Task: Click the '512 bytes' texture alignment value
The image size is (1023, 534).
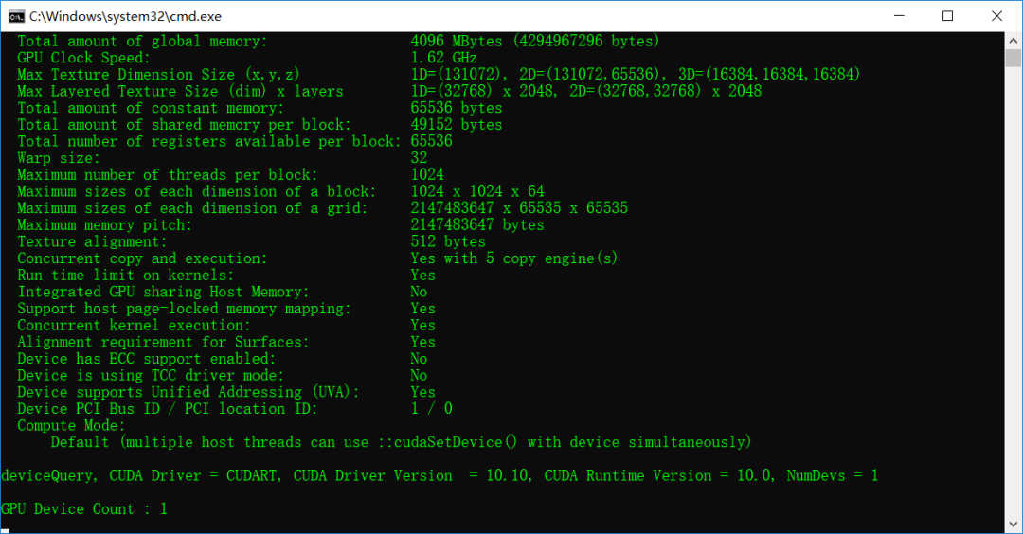Action: coord(449,241)
